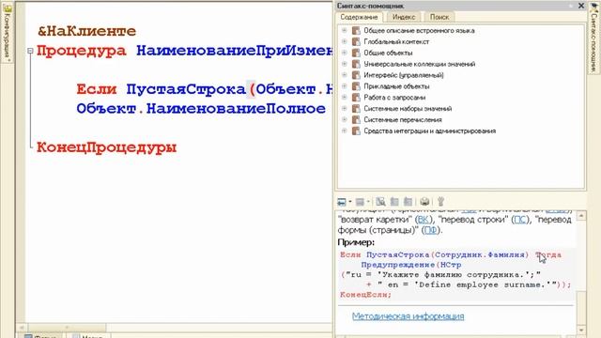Click the Процедура keyword in code editor
601x338 pixels.
pyautogui.click(x=82, y=51)
